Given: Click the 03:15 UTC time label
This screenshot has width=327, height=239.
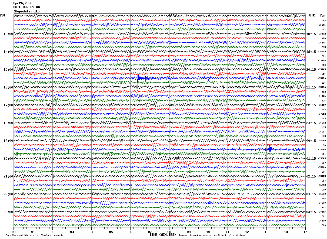Looking at the screenshot, I should tap(311, 194).
